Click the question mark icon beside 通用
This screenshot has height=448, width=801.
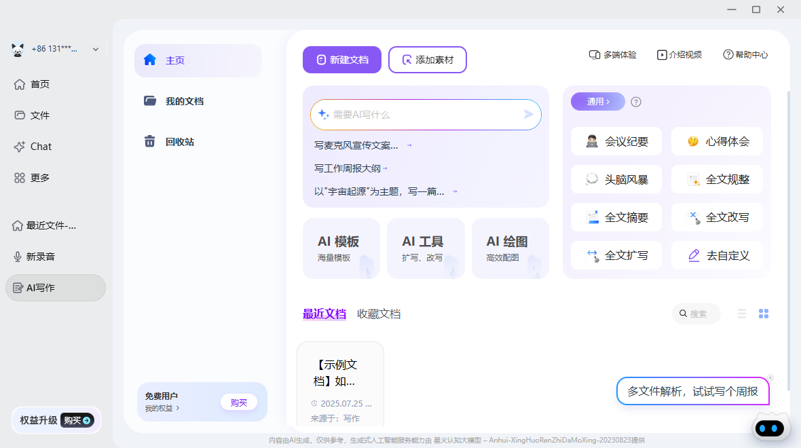(x=636, y=102)
